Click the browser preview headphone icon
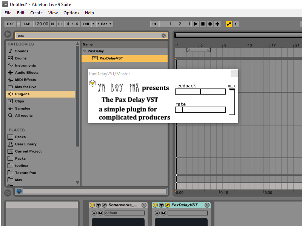Viewport: 302px width, 226px height. (x=19, y=191)
